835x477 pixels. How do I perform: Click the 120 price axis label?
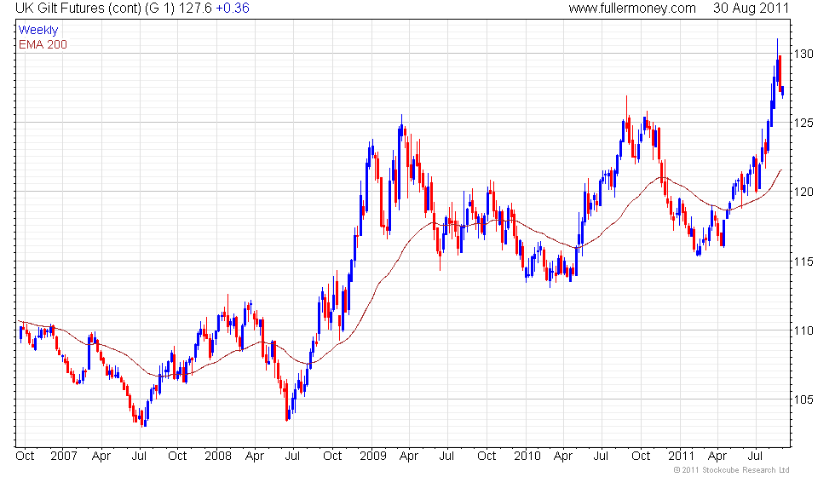coord(803,192)
